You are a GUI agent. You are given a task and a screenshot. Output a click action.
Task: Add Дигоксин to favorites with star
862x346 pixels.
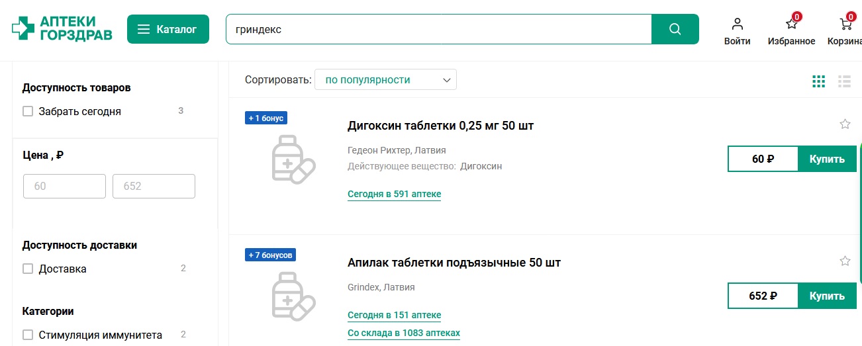click(x=845, y=124)
